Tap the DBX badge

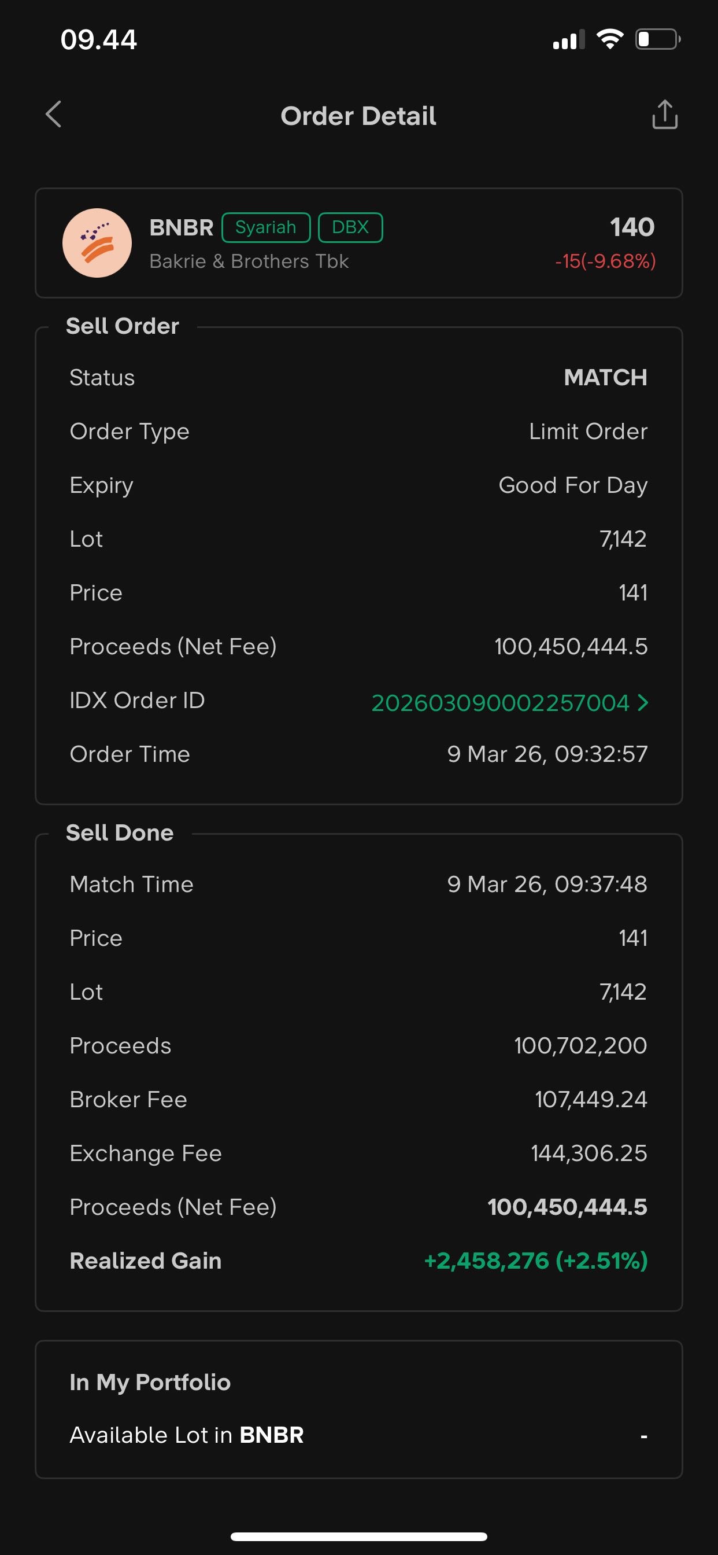pyautogui.click(x=350, y=227)
